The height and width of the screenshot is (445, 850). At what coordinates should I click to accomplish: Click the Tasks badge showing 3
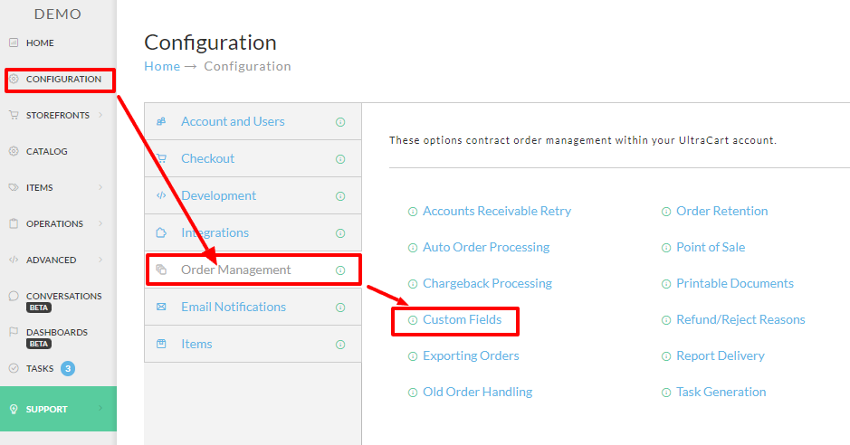[68, 368]
